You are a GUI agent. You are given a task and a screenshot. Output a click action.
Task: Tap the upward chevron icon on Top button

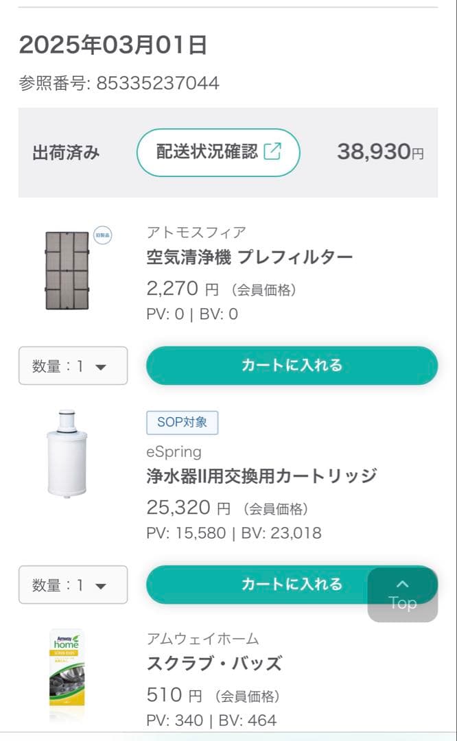(x=402, y=583)
